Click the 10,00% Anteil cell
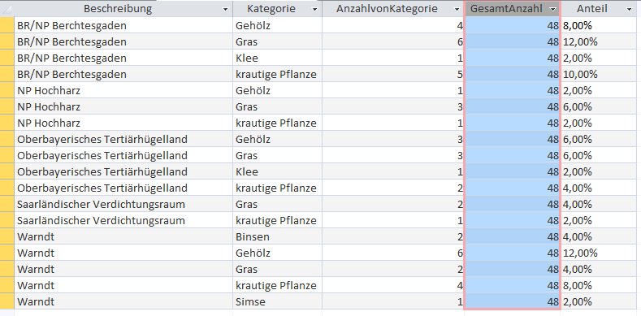 599,74
